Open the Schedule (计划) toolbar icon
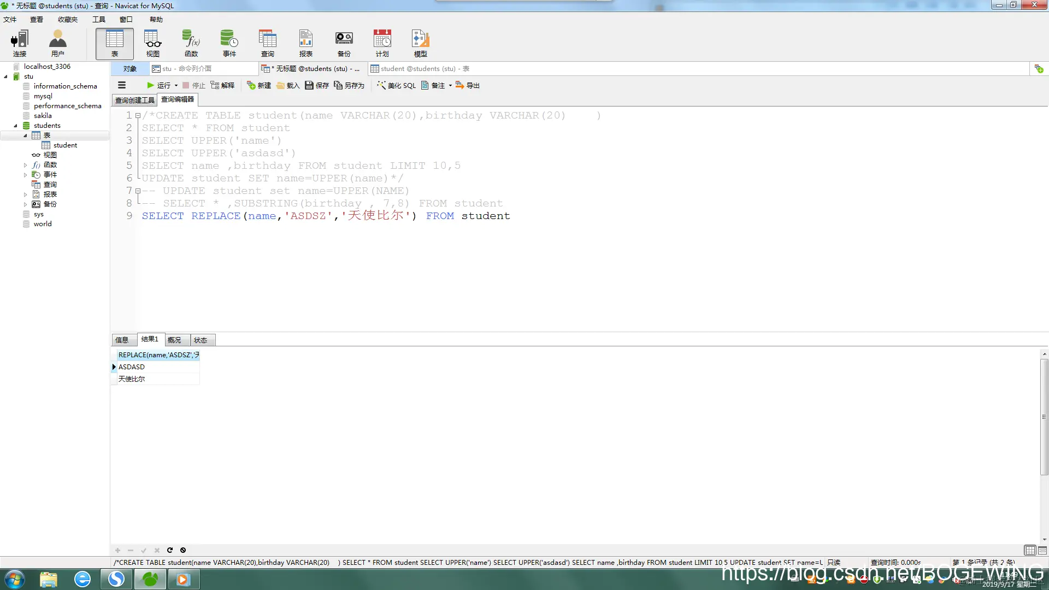The width and height of the screenshot is (1049, 590). (382, 43)
